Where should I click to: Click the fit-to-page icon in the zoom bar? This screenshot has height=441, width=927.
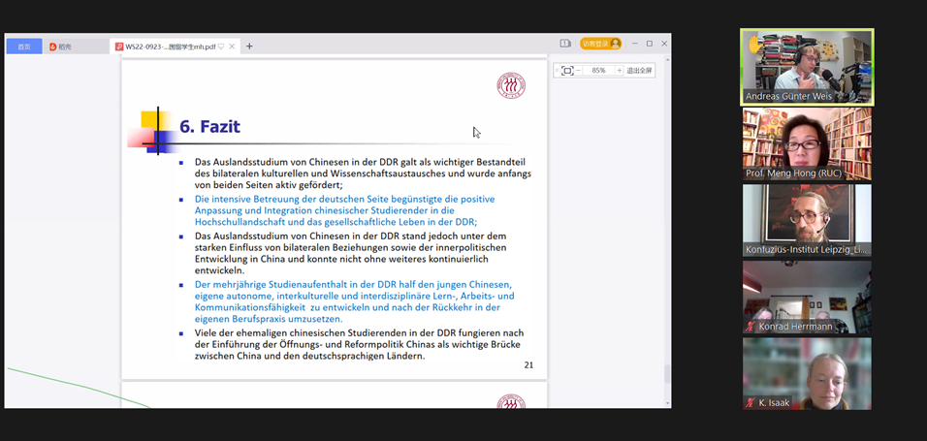click(567, 71)
